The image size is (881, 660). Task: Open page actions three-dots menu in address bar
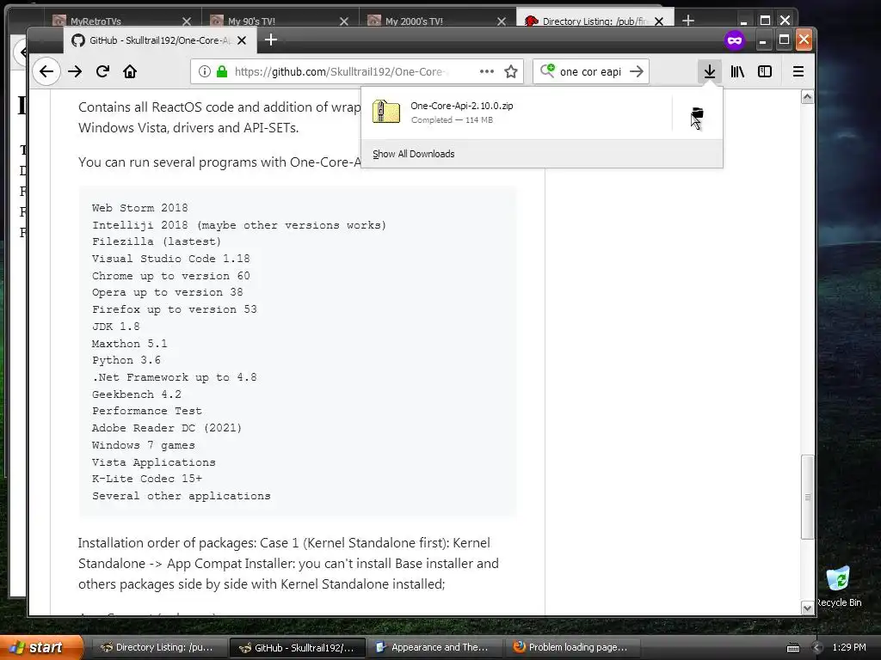pos(487,71)
